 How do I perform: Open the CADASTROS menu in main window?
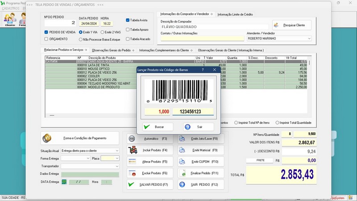tap(11, 8)
